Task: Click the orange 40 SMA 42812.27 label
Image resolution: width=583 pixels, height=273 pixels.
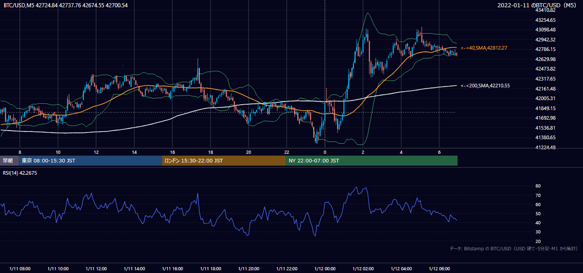Action: 484,48
